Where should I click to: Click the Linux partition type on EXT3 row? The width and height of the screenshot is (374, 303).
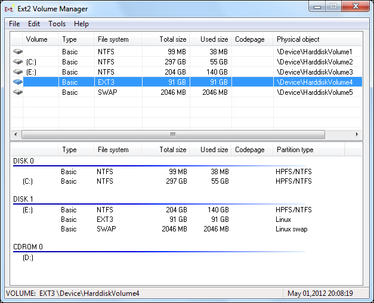click(x=283, y=219)
